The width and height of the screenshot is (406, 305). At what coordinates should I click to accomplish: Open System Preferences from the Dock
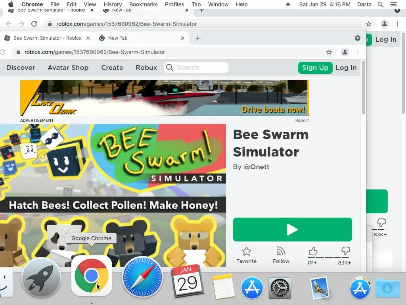coord(280,288)
